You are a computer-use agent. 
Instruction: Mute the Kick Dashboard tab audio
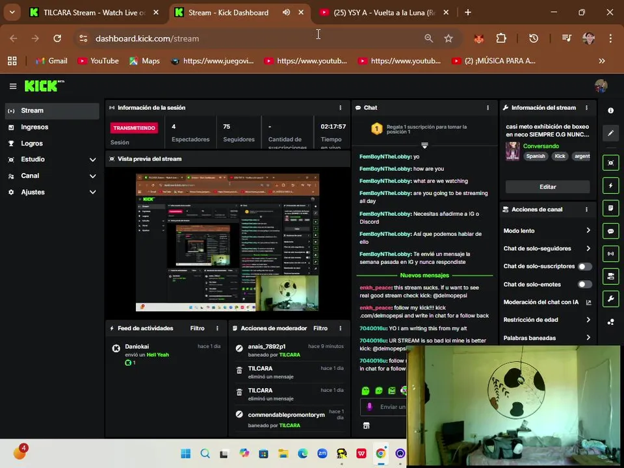(x=286, y=12)
